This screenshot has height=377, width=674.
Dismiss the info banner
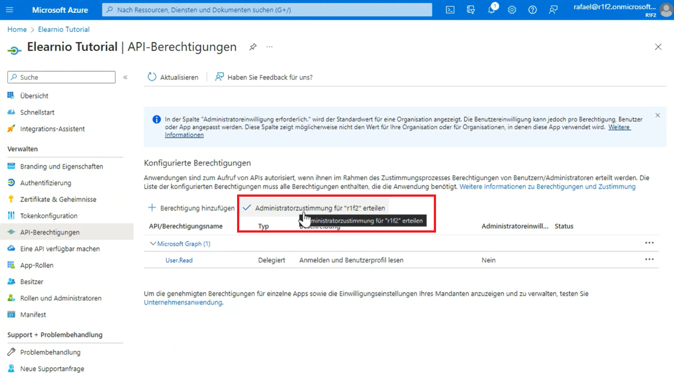pyautogui.click(x=658, y=115)
